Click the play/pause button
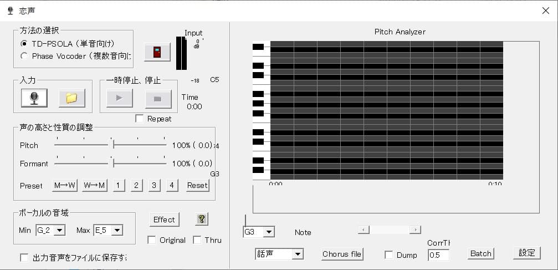This screenshot has width=558, height=270. coord(120,98)
